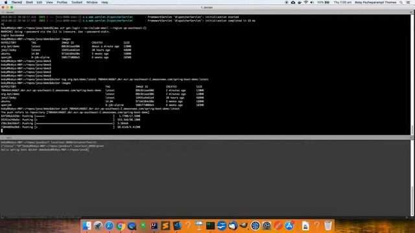415x233 pixels.
Task: Open the Shell menu
Action: pos(29,3)
